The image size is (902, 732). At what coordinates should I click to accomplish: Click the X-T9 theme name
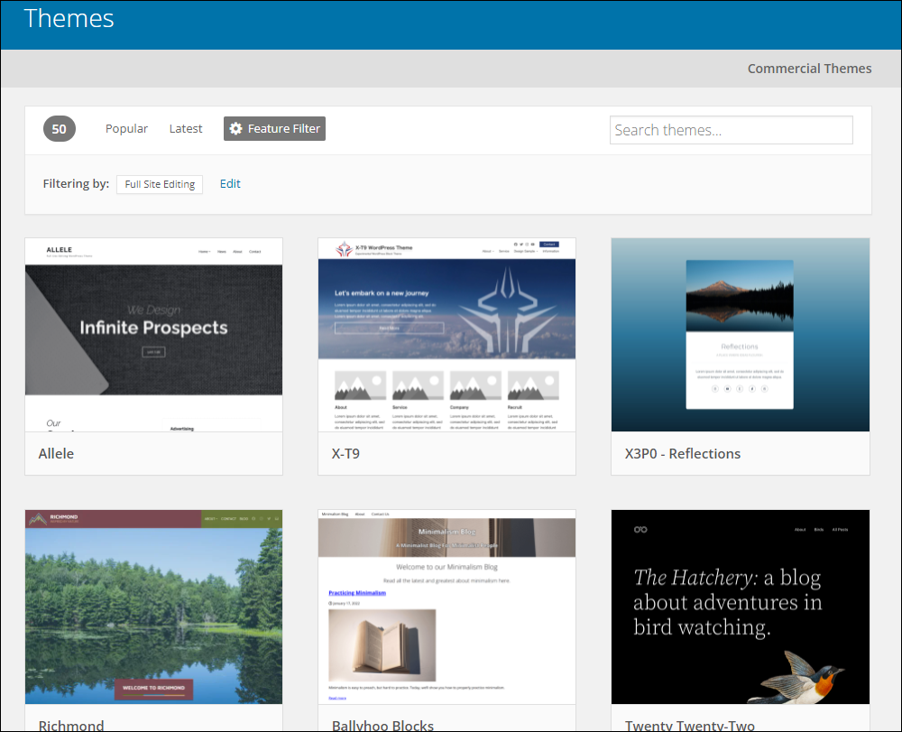pos(345,453)
